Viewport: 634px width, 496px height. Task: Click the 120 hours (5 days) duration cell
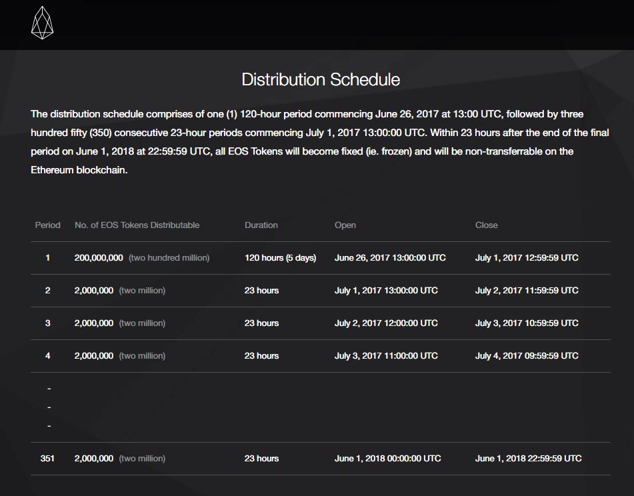(x=280, y=258)
